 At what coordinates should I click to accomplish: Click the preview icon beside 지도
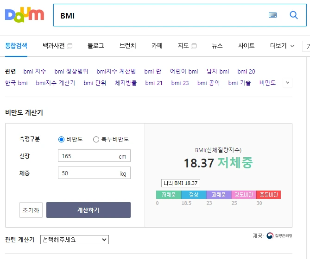194,46
